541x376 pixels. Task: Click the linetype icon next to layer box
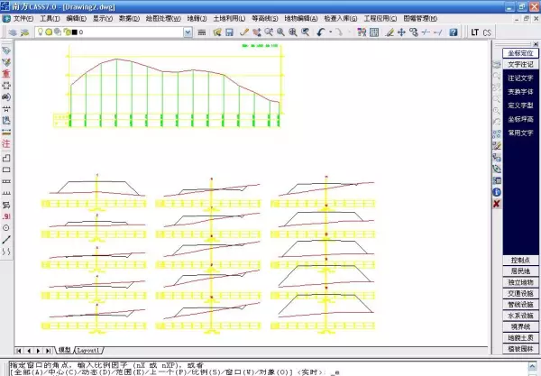coord(202,32)
